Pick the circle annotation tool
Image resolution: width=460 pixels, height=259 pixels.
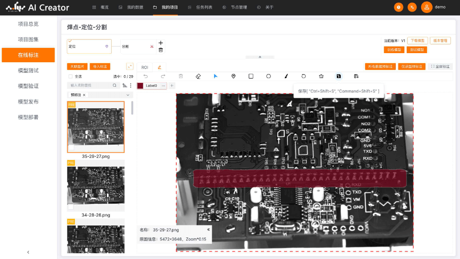[x=268, y=76]
